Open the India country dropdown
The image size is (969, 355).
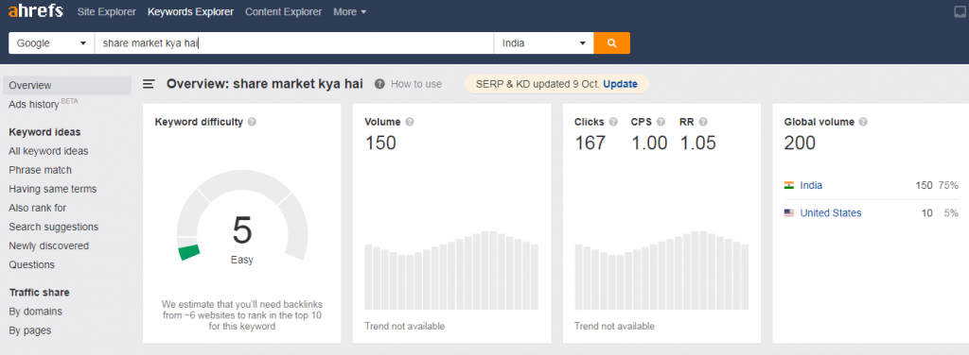click(x=544, y=43)
